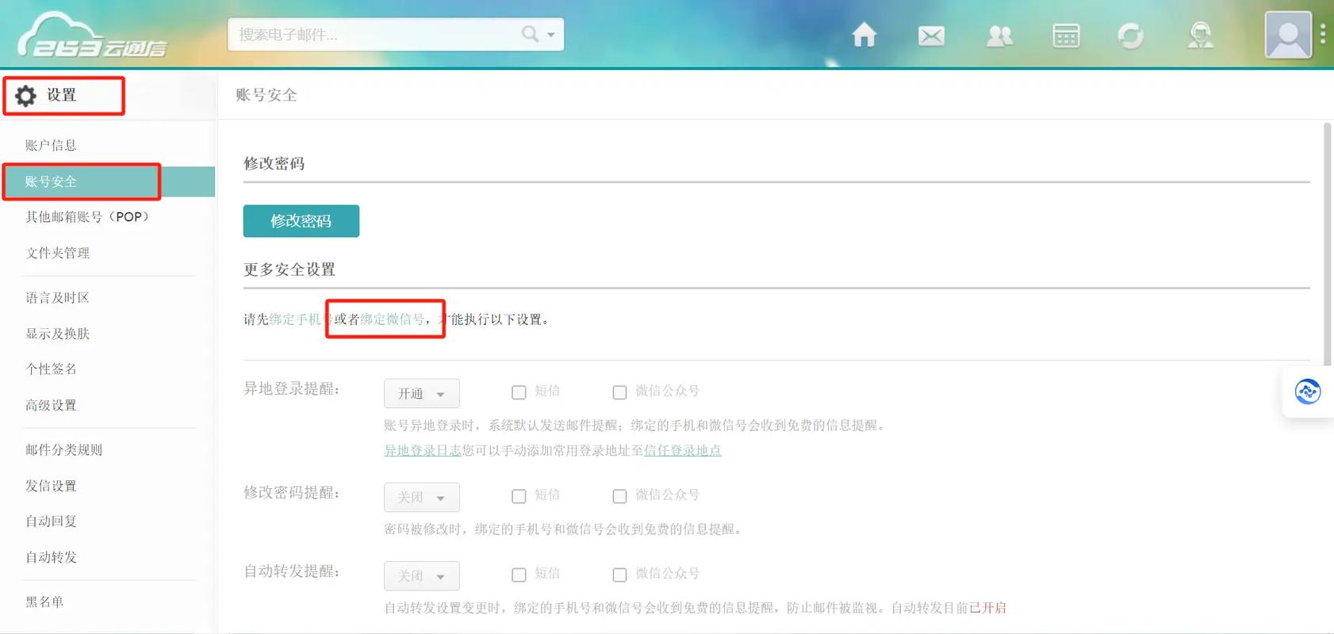The image size is (1334, 634).
Task: Expand the search options arrow
Action: coord(551,35)
